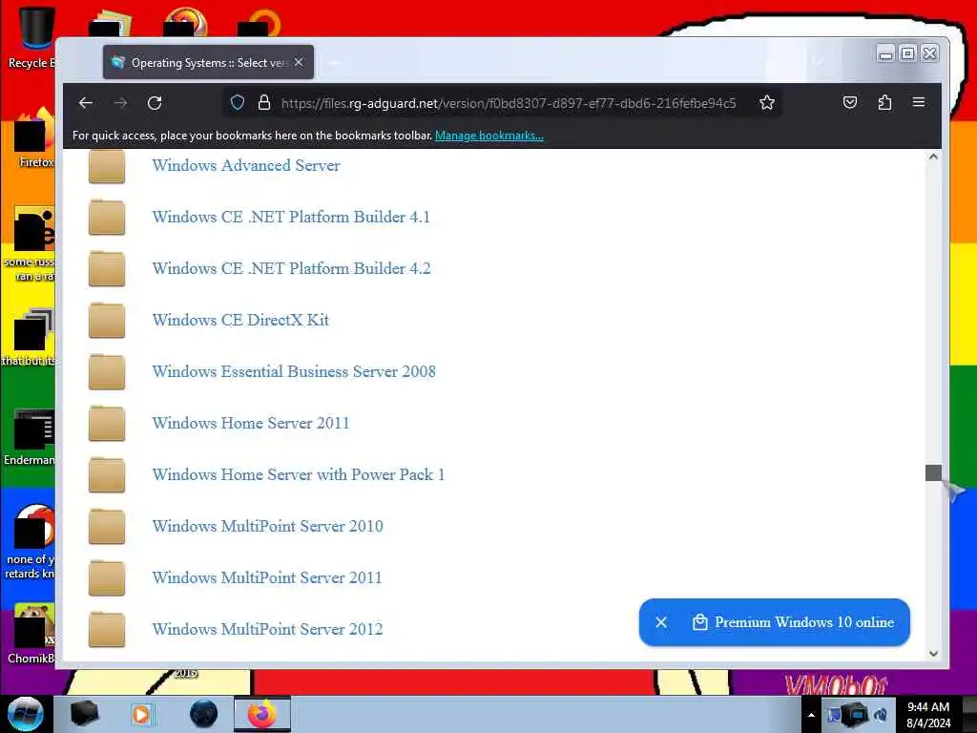The height and width of the screenshot is (733, 977).
Task: Show hidden system tray icons arrow
Action: [x=811, y=714]
